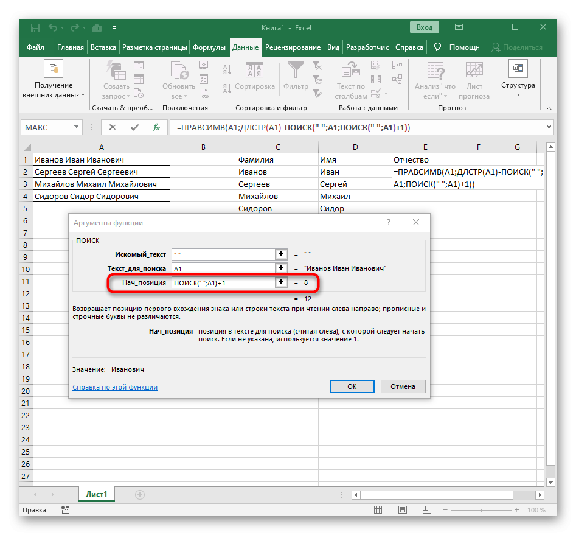Click range selector icon beside Нач_позиция field
Viewport: 576px width, 535px height.
pyautogui.click(x=280, y=282)
